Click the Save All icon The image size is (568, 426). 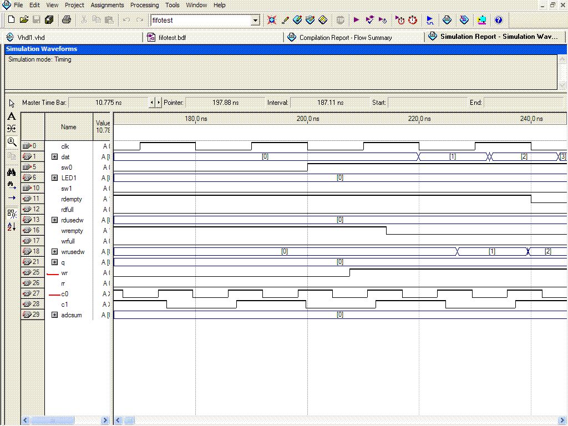pyautogui.click(x=49, y=20)
